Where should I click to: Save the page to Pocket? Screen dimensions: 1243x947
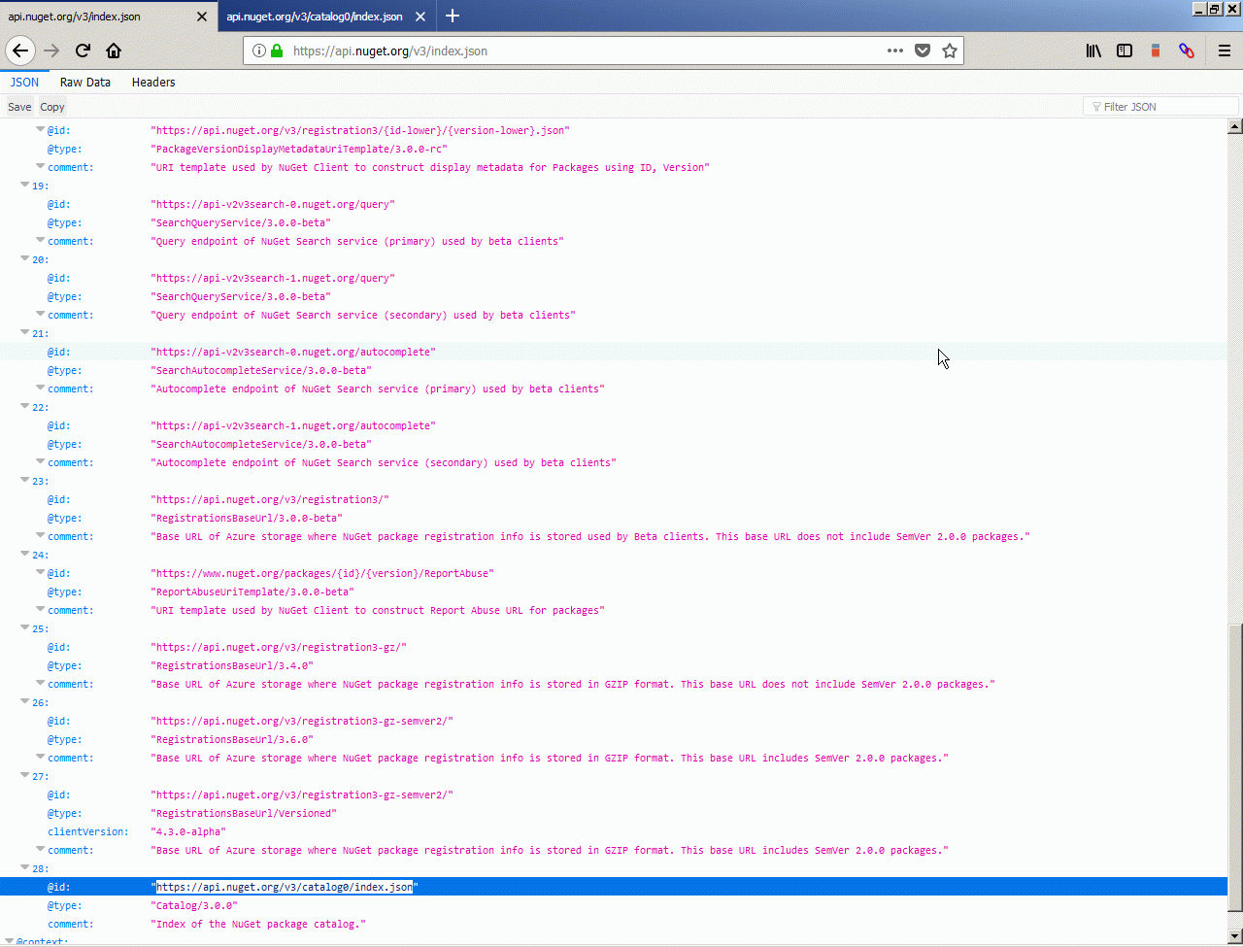(x=923, y=51)
